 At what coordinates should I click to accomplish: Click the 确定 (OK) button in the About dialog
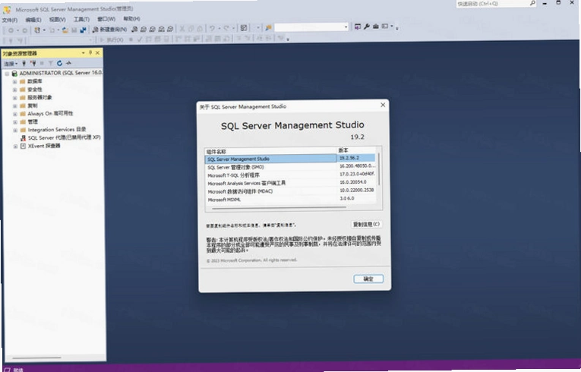(368, 279)
